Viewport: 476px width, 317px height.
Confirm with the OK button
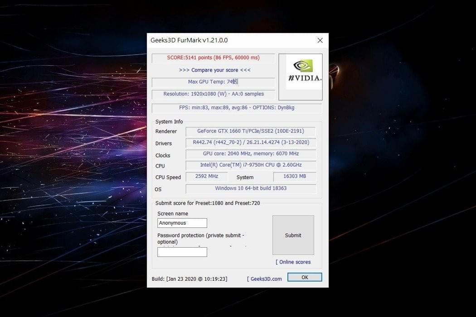click(x=305, y=277)
